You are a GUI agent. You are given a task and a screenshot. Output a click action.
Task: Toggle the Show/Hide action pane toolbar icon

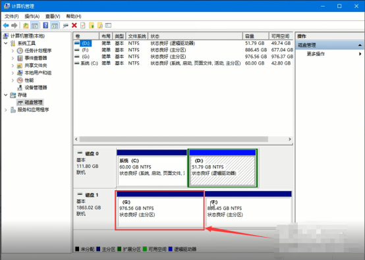coord(55,26)
